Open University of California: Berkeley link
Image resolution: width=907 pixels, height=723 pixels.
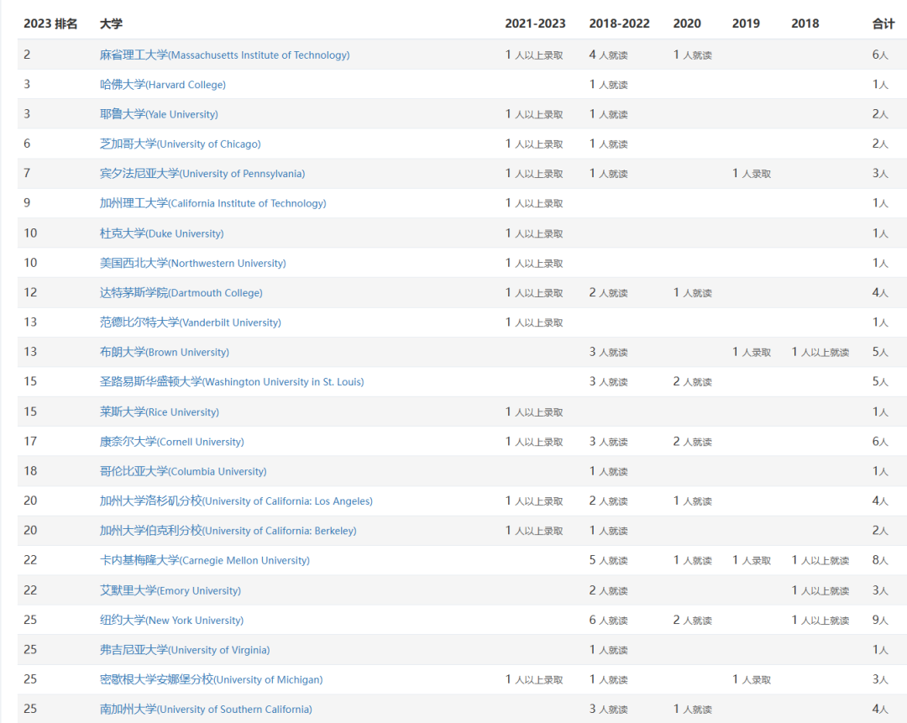(x=228, y=531)
